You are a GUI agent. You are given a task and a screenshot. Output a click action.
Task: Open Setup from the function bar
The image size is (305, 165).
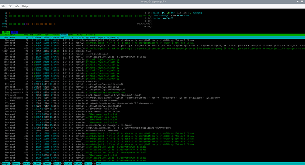15,164
